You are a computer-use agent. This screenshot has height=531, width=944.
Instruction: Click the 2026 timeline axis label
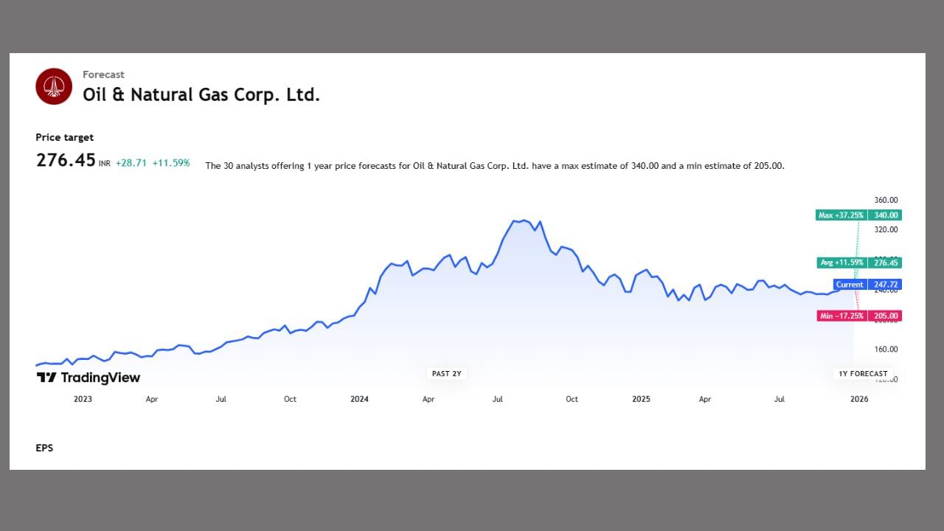pos(859,399)
